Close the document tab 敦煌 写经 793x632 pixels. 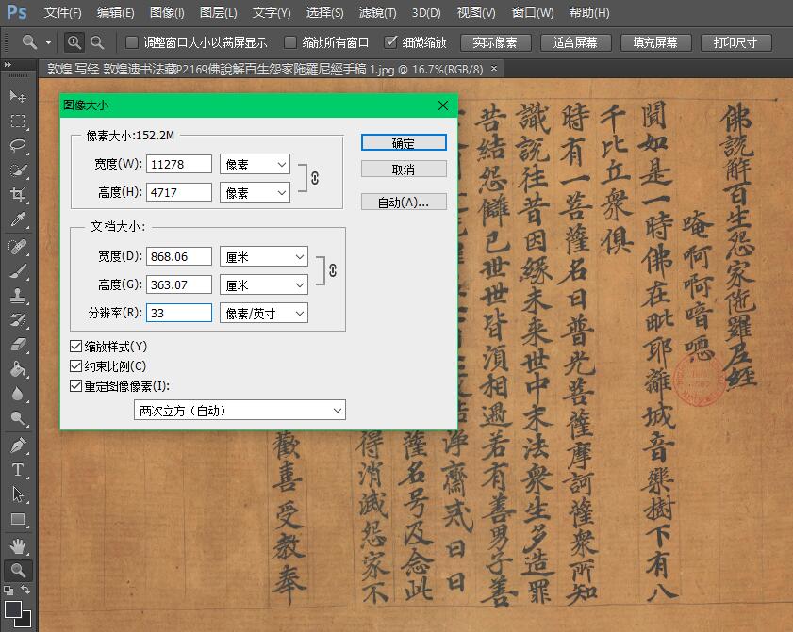[x=494, y=68]
